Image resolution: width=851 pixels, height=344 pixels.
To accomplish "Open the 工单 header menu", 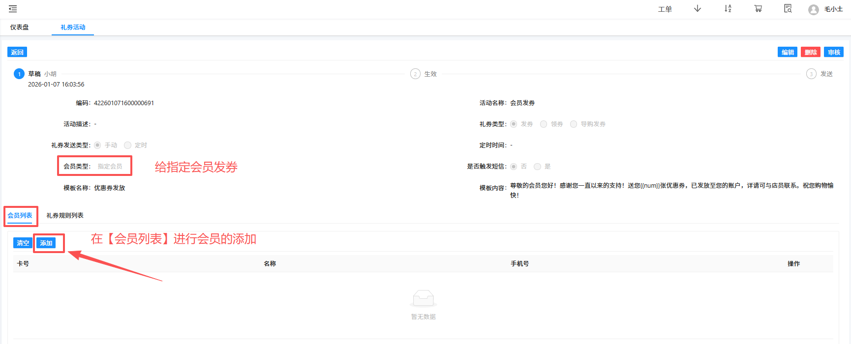I will pos(665,9).
